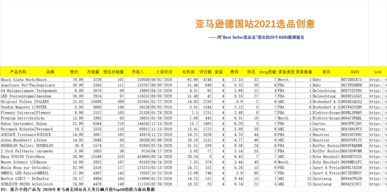Select monthly revenue cell 258048
The width and height of the screenshot is (387, 192).
coord(138,80)
